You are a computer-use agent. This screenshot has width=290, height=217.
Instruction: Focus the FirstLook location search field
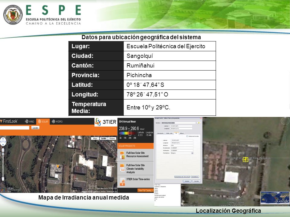pos(14,128)
